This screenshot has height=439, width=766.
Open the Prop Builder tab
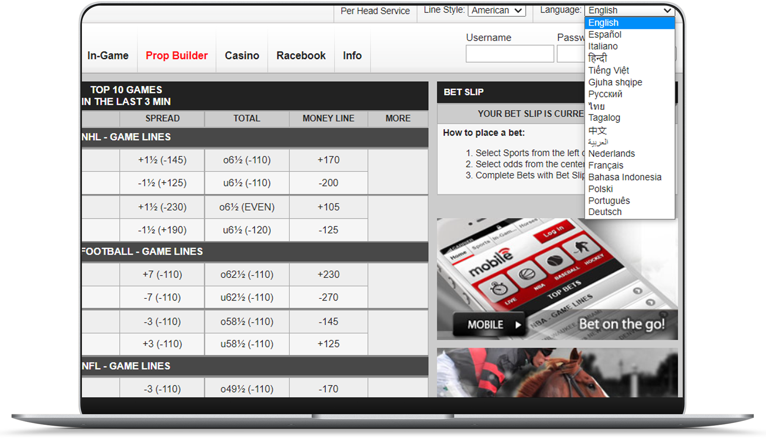[177, 56]
